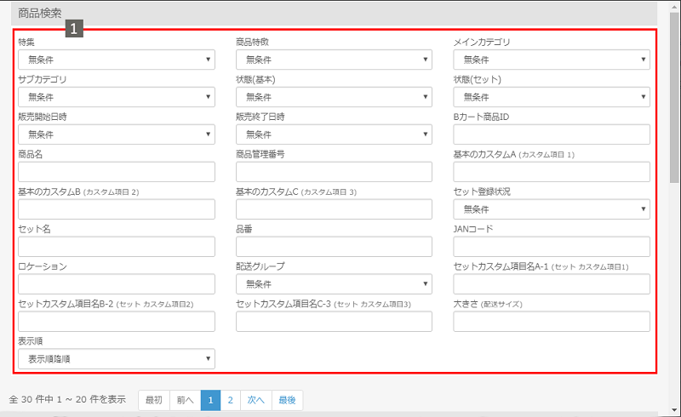Expand the サブカテゴリ dropdown
This screenshot has height=417, width=681.
point(117,97)
